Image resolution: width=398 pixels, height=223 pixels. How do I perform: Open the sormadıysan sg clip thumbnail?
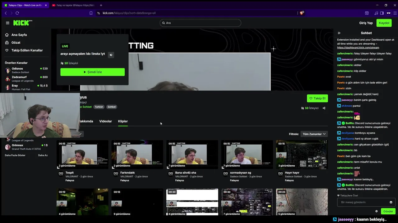tap(247, 155)
